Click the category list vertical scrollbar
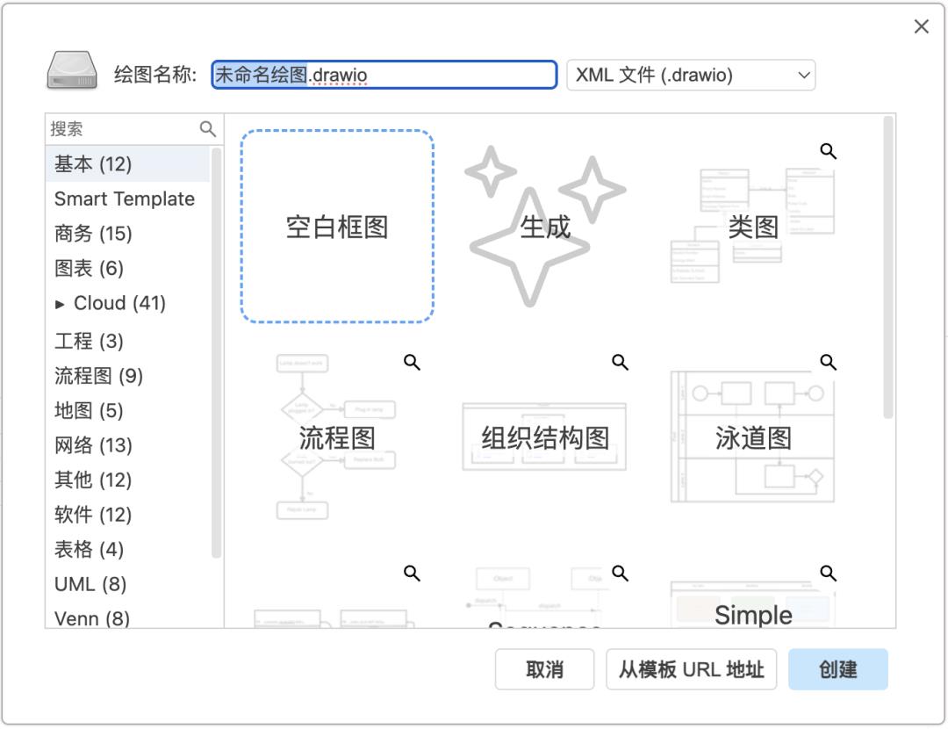The height and width of the screenshot is (729, 948). tap(216, 353)
